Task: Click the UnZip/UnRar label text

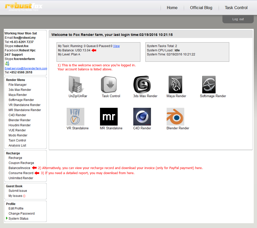Action: coord(78,96)
